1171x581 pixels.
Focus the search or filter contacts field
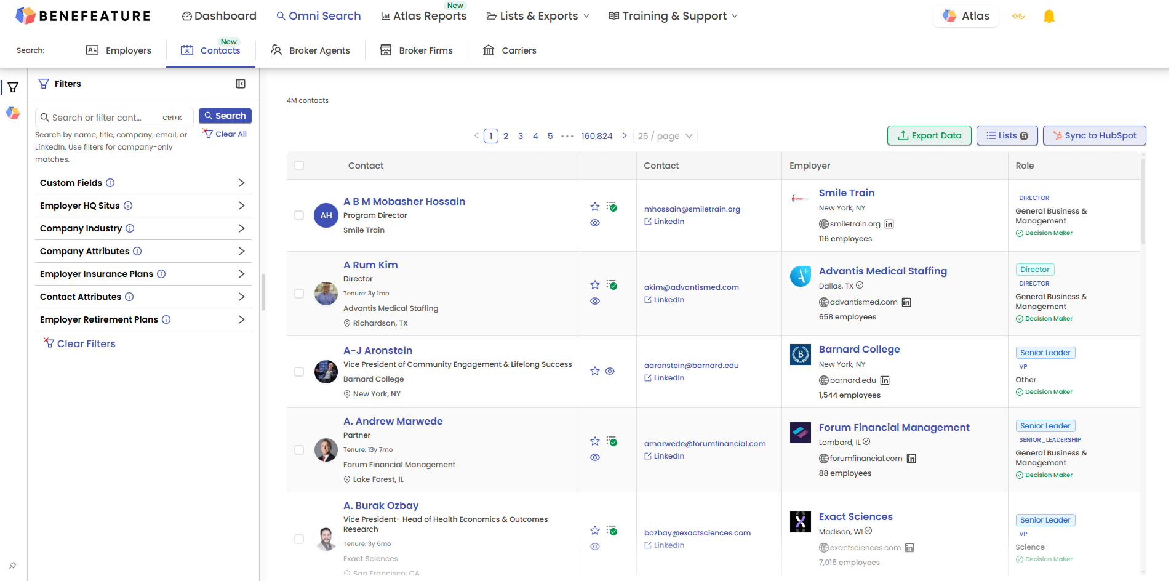[114, 118]
